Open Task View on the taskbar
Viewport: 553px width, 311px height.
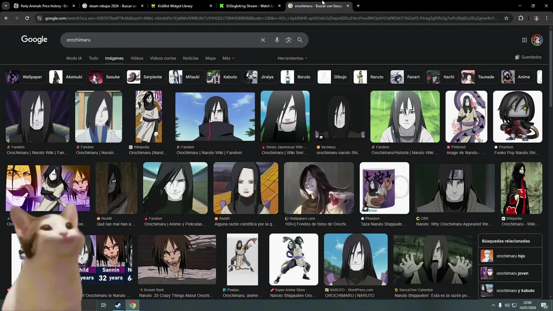(x=103, y=305)
